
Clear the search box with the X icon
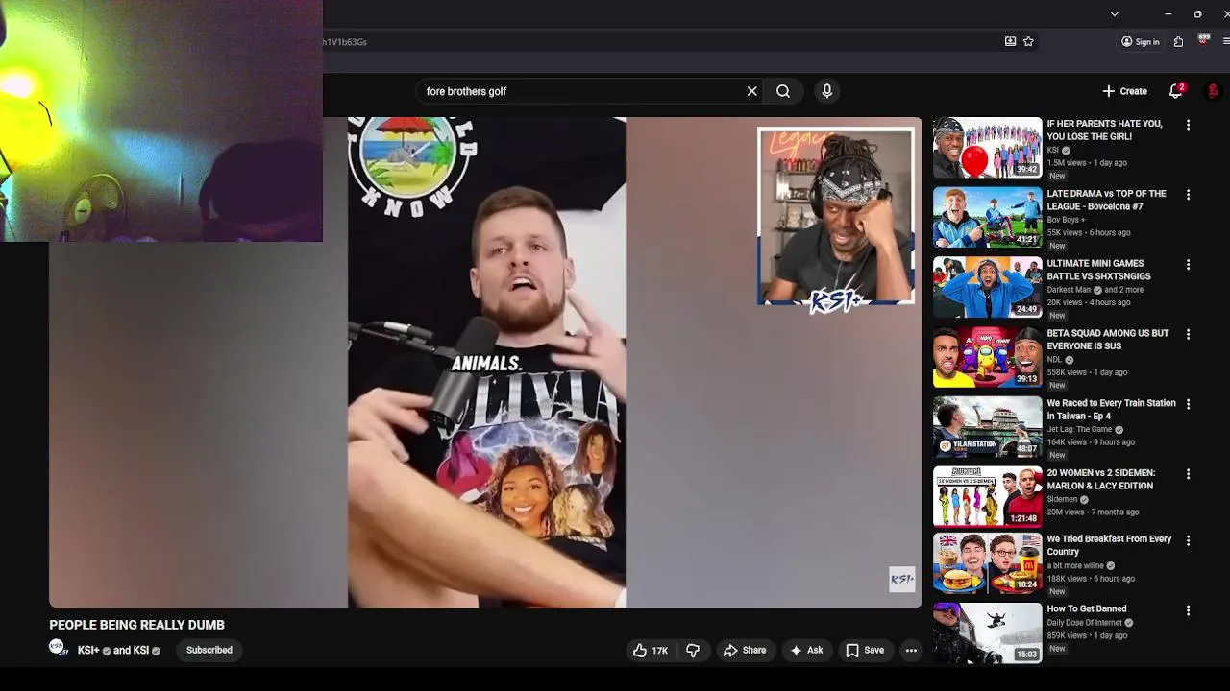(751, 91)
